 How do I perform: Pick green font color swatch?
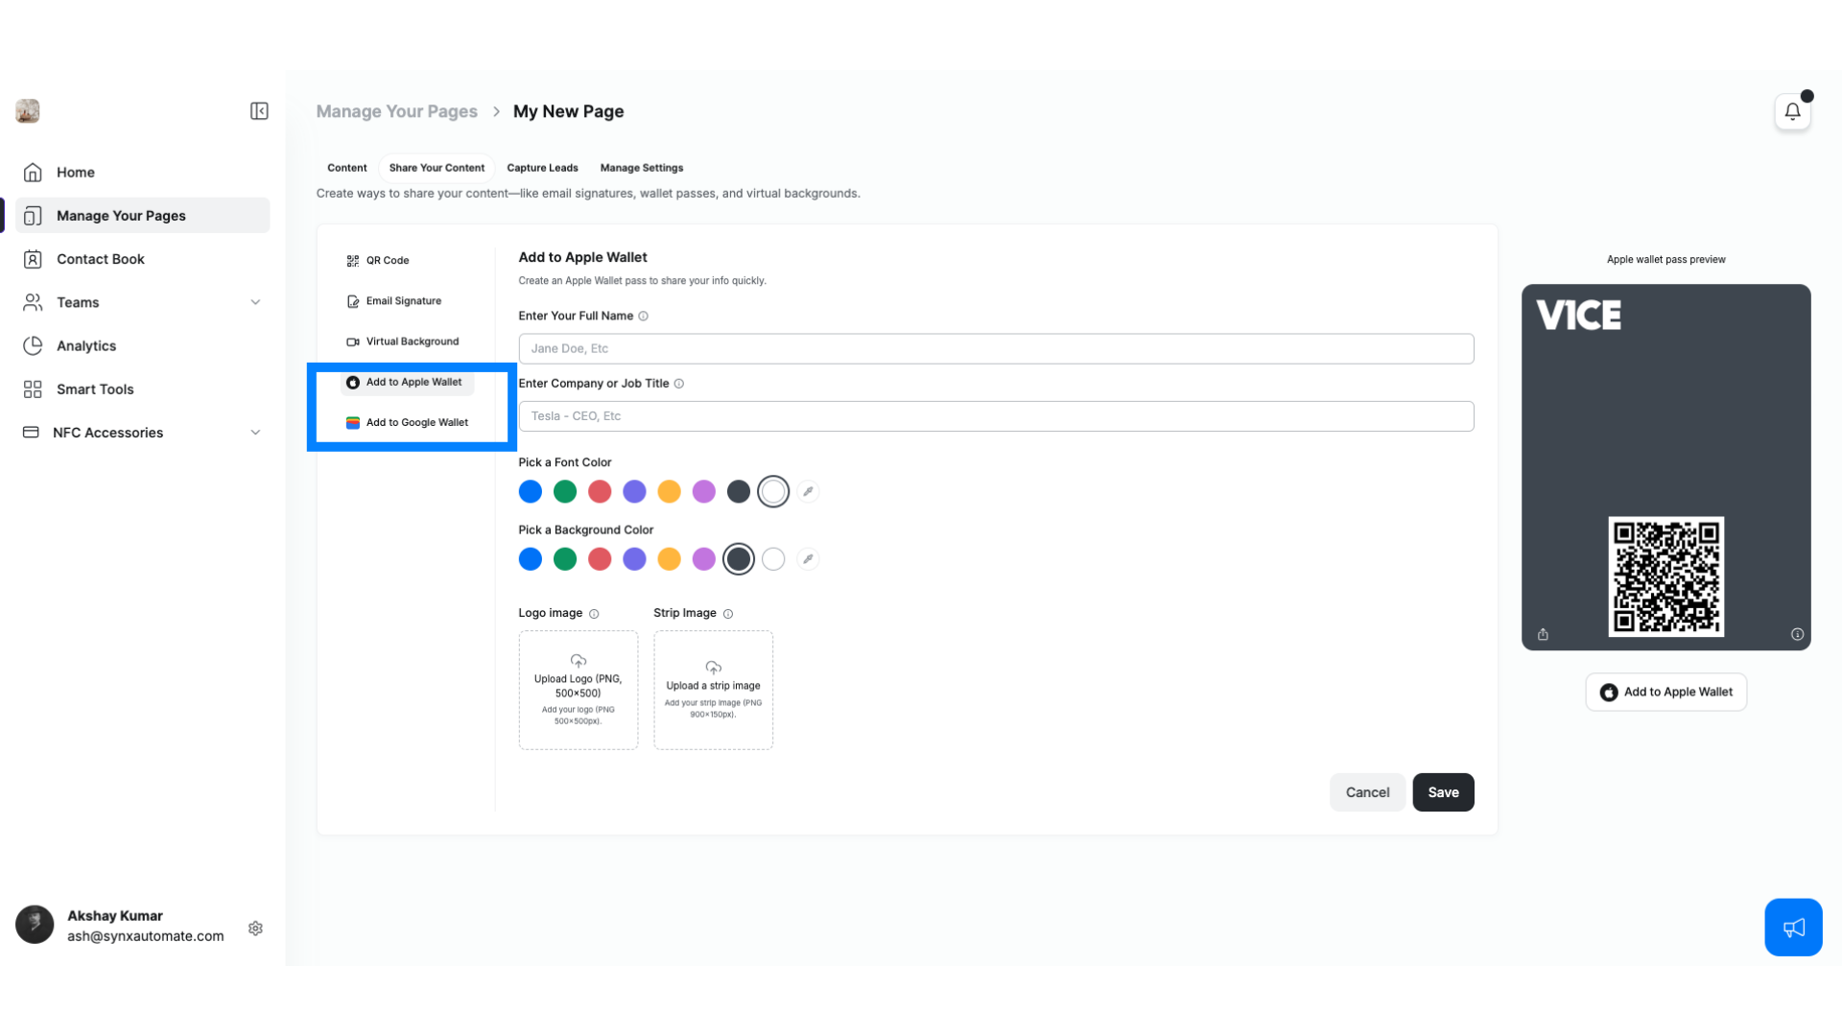pyautogui.click(x=565, y=492)
